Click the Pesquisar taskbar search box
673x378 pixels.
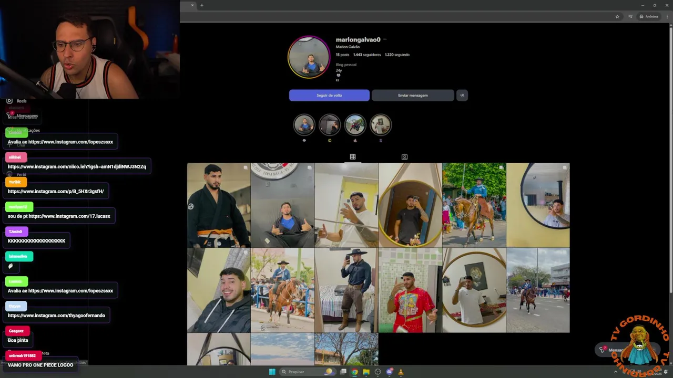[x=307, y=372]
